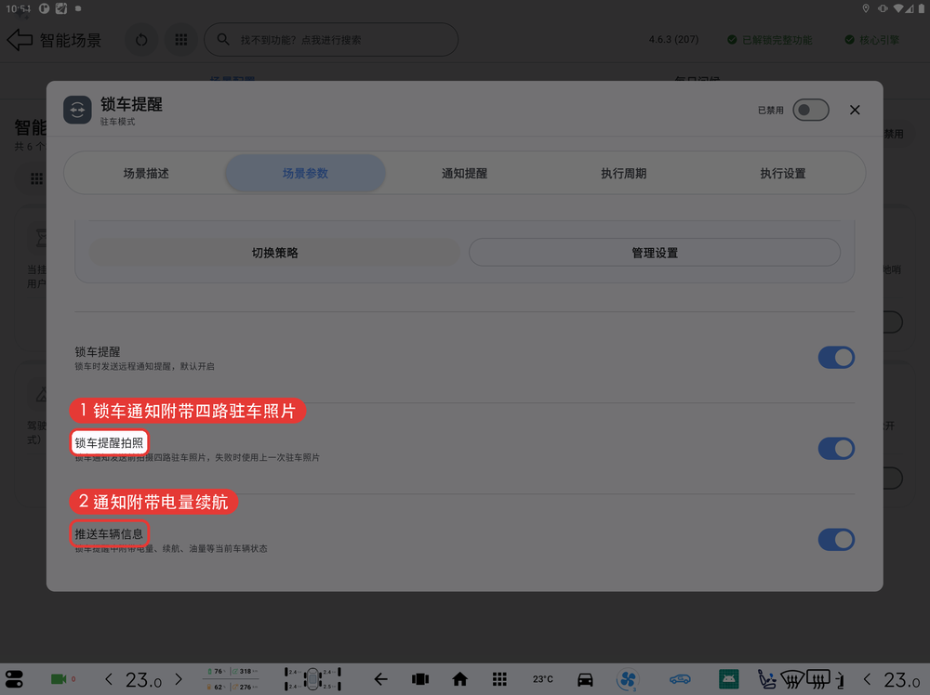930x695 pixels.
Task: Open recent apps icon next to home
Action: pyautogui.click(x=420, y=679)
